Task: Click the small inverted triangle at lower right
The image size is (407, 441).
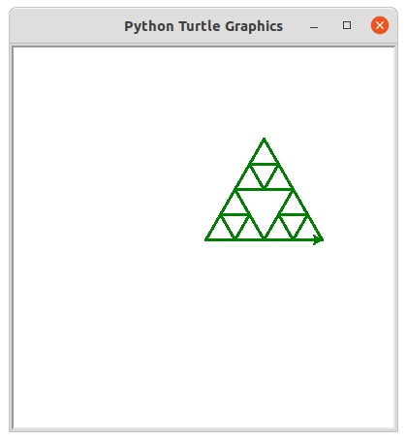Action: click(294, 224)
